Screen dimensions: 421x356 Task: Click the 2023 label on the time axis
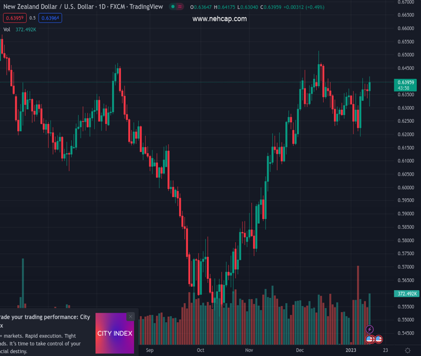pos(352,351)
